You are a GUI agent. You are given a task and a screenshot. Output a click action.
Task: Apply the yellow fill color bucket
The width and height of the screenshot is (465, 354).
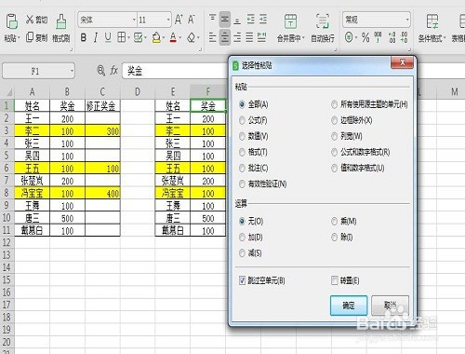[156, 37]
